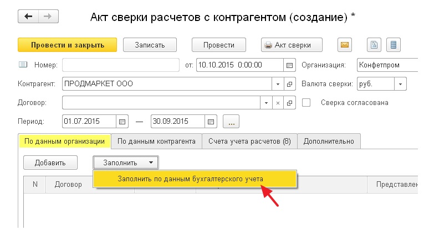The height and width of the screenshot is (236, 424).
Task: Open calendar for the document date field
Action: pos(290,65)
